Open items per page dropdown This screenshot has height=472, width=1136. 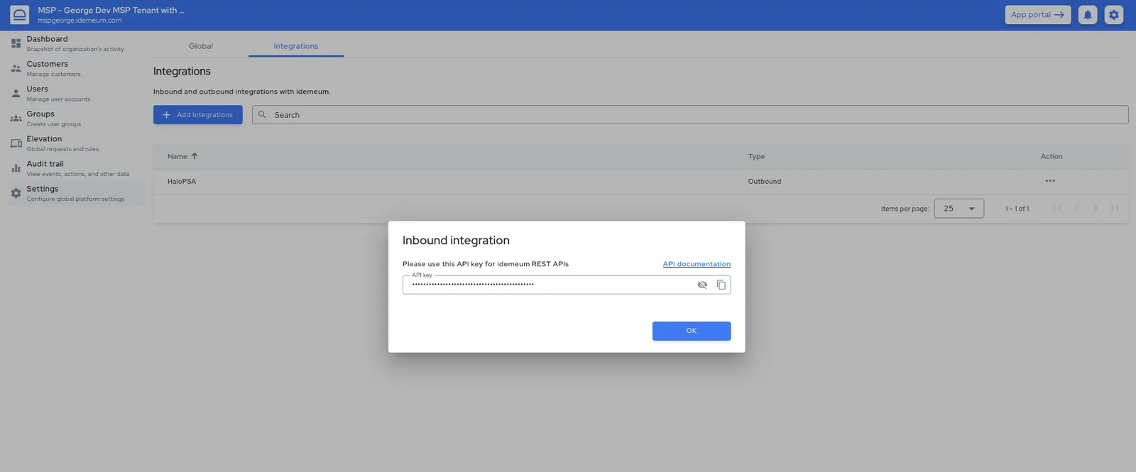(959, 209)
